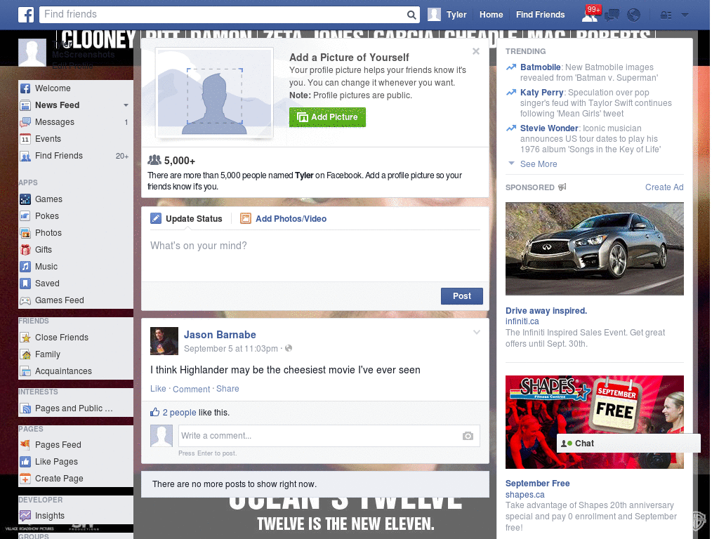Screen dimensions: 719x539
Task: Click the Gifts app icon
Action: click(25, 250)
